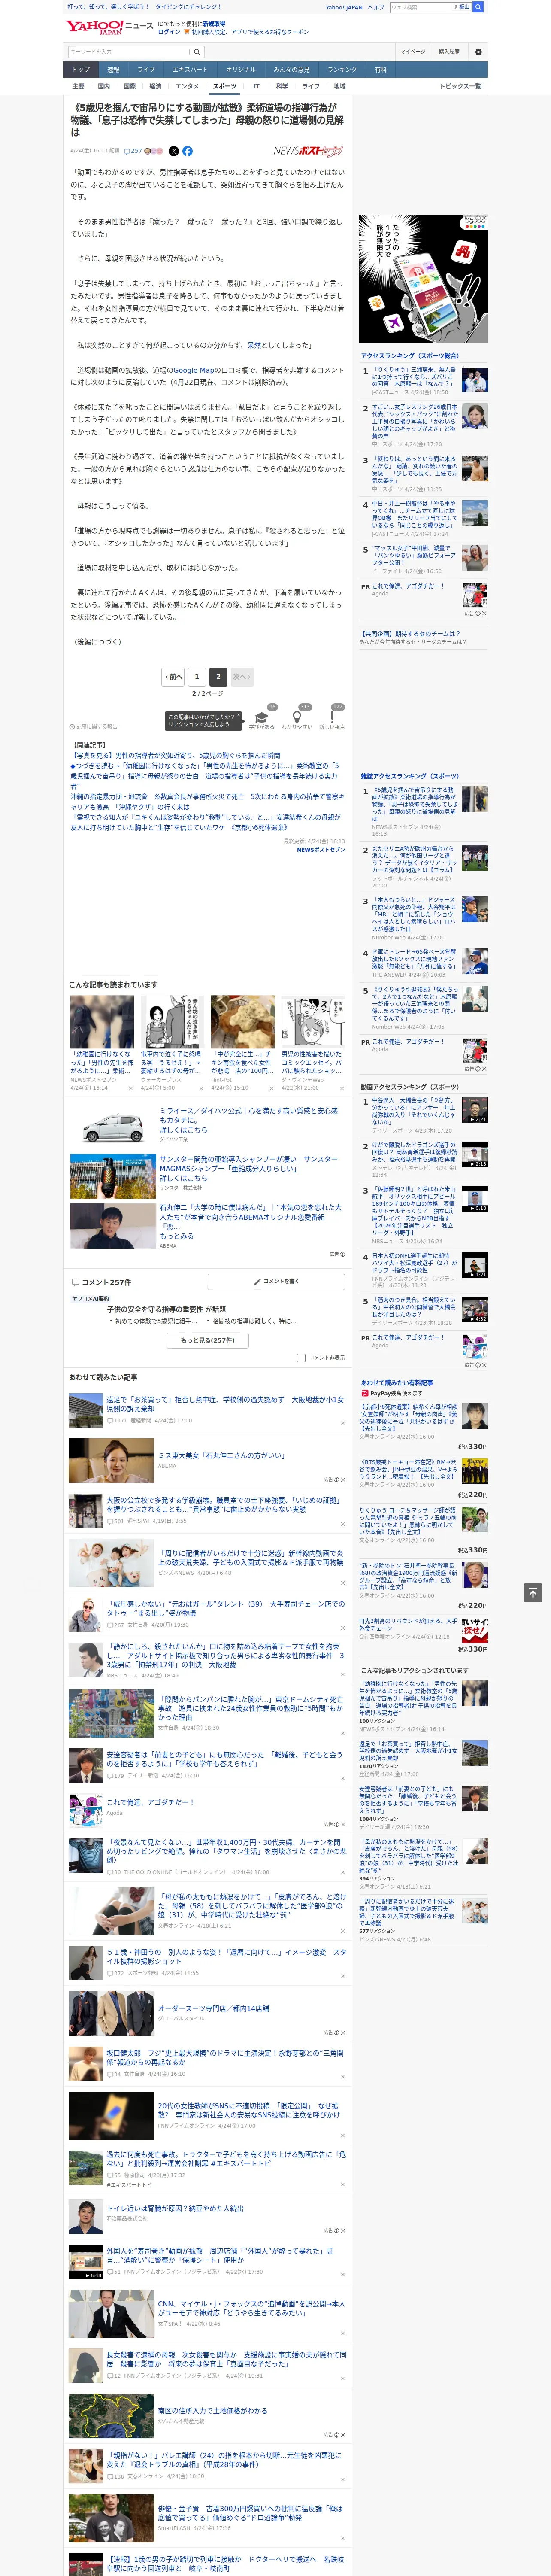
Task: Share the article on Facebook
Action: coord(187,151)
